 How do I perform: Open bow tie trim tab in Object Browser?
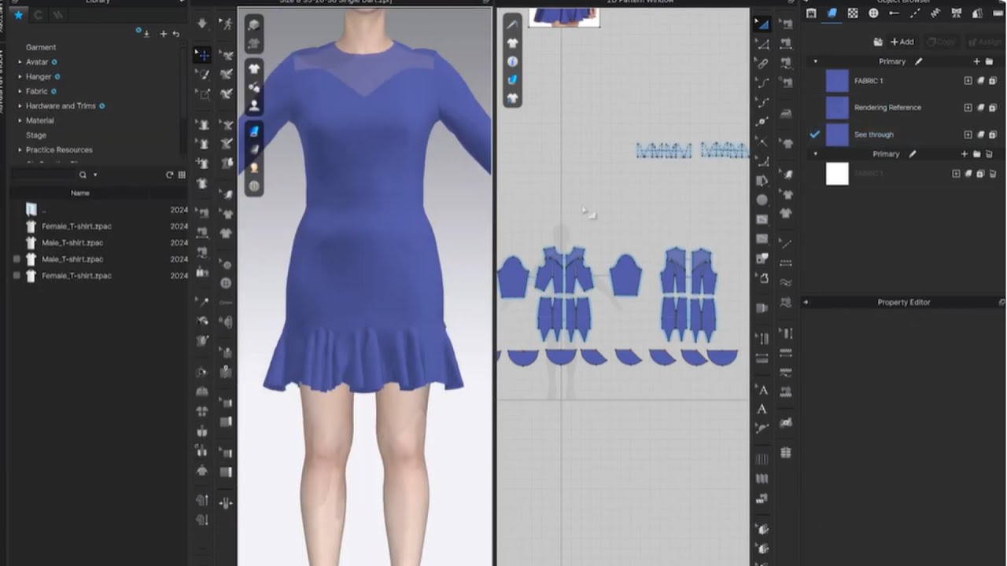click(x=956, y=13)
